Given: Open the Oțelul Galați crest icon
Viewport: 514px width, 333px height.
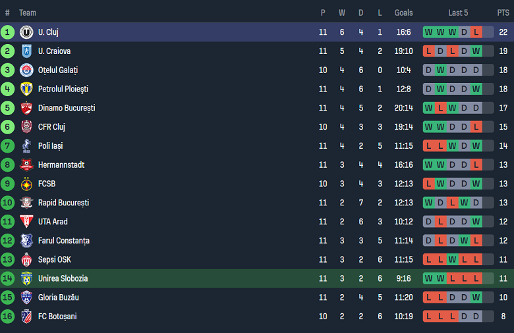Looking at the screenshot, I should [26, 70].
